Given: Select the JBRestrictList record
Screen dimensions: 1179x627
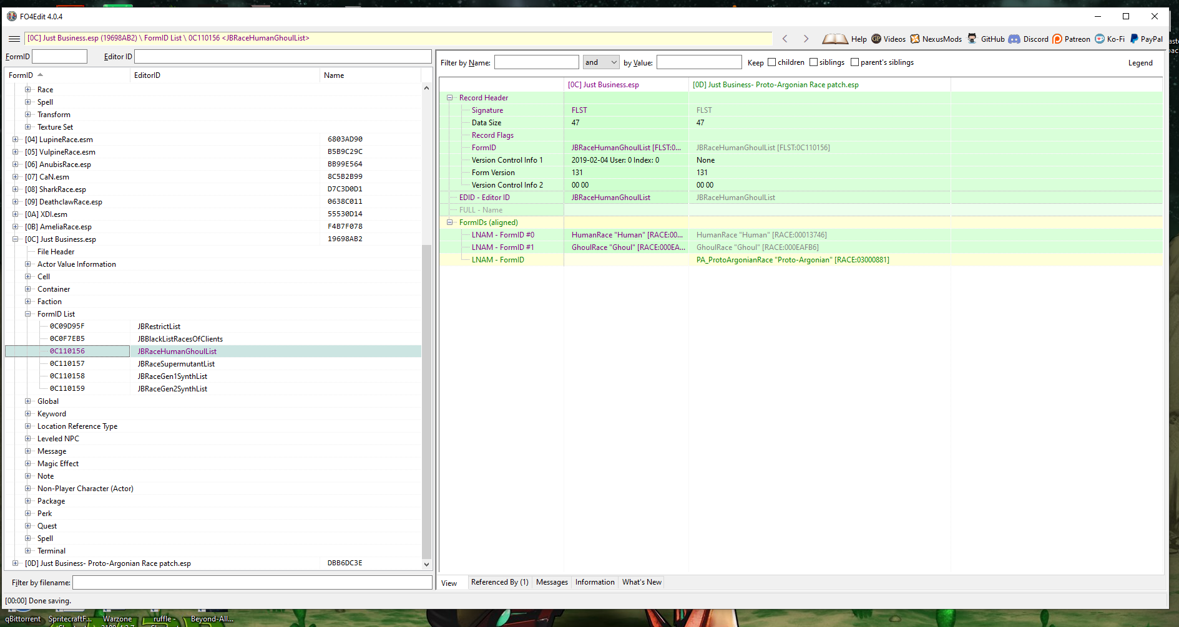Looking at the screenshot, I should coord(159,327).
